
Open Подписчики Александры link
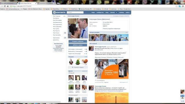pos(75,54)
